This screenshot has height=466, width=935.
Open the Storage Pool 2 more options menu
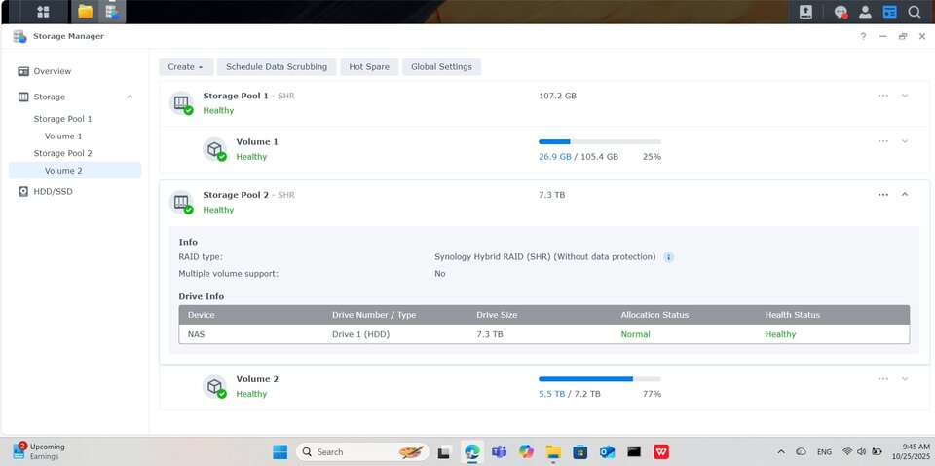tap(883, 195)
